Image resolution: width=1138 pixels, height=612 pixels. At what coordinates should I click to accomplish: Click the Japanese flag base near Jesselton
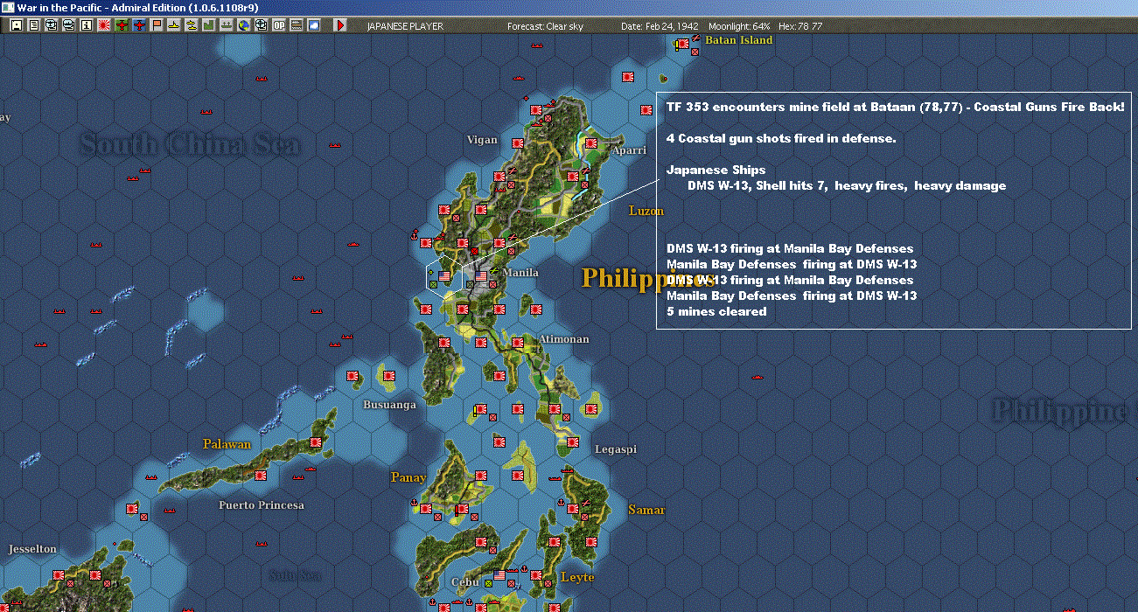pyautogui.click(x=59, y=575)
